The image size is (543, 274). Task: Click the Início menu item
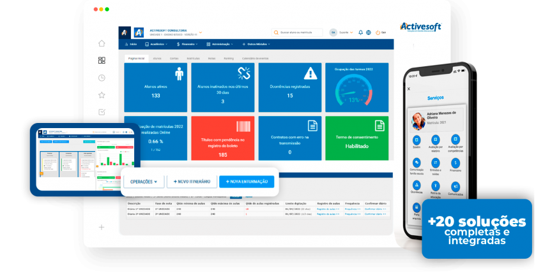[x=131, y=44]
